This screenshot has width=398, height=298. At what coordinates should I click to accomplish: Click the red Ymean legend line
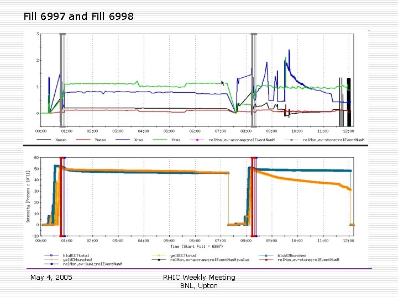pyautogui.click(x=83, y=140)
